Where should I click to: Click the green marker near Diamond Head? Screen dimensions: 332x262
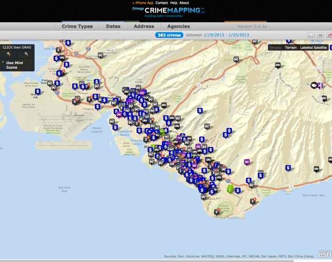(230, 189)
